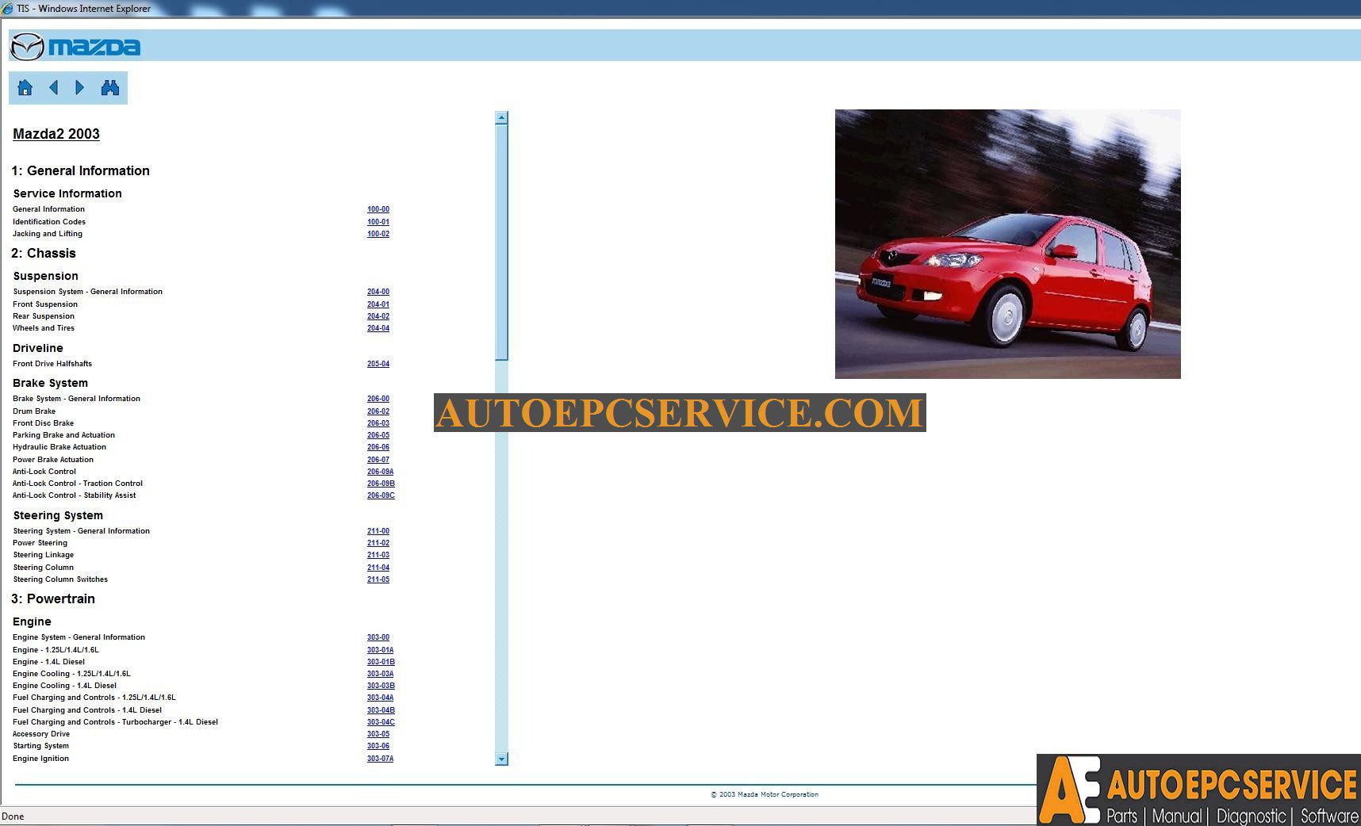Viewport: 1361px width, 826px height.
Task: Select 'Steering Column Switches' row text
Action: click(60, 579)
